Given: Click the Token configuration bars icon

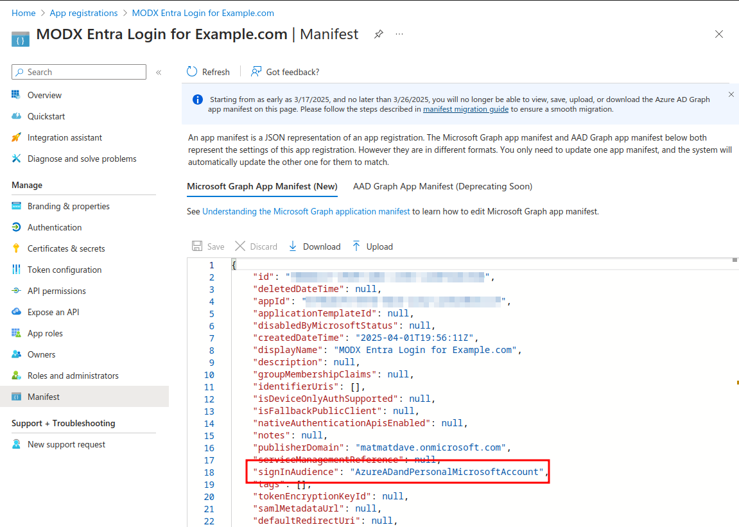Looking at the screenshot, I should tap(16, 270).
